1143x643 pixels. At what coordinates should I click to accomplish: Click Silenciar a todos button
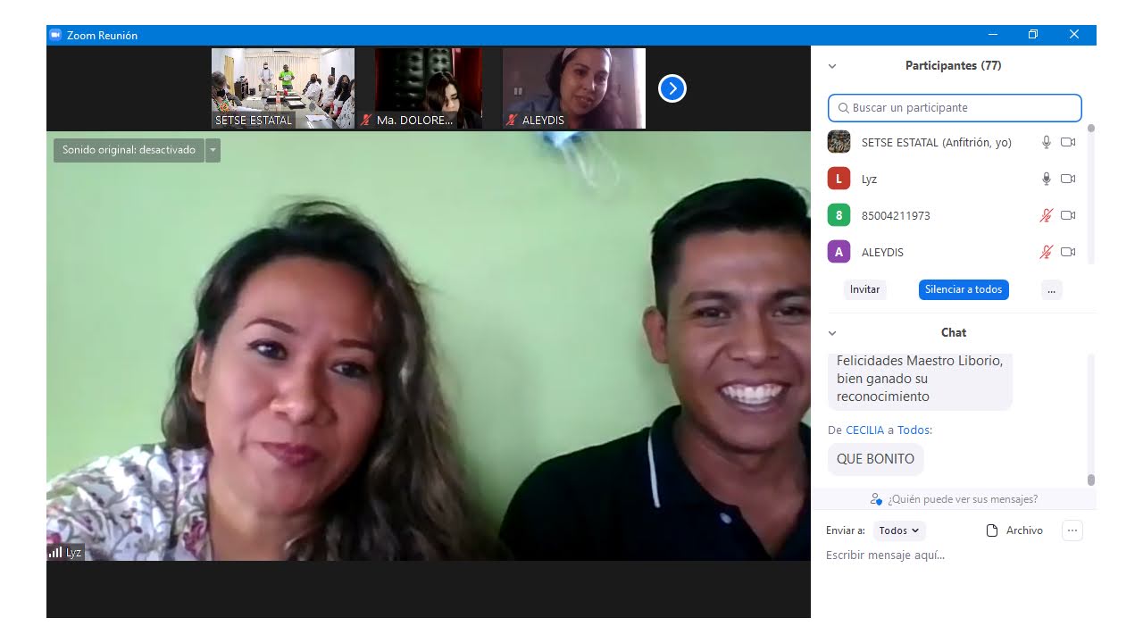[964, 289]
